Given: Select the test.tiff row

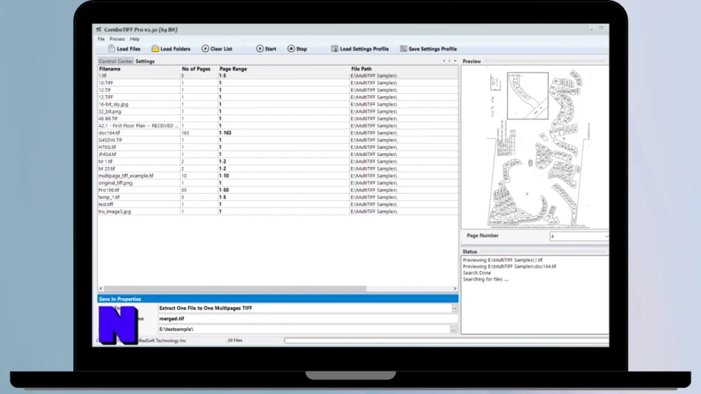Looking at the screenshot, I should tap(278, 204).
